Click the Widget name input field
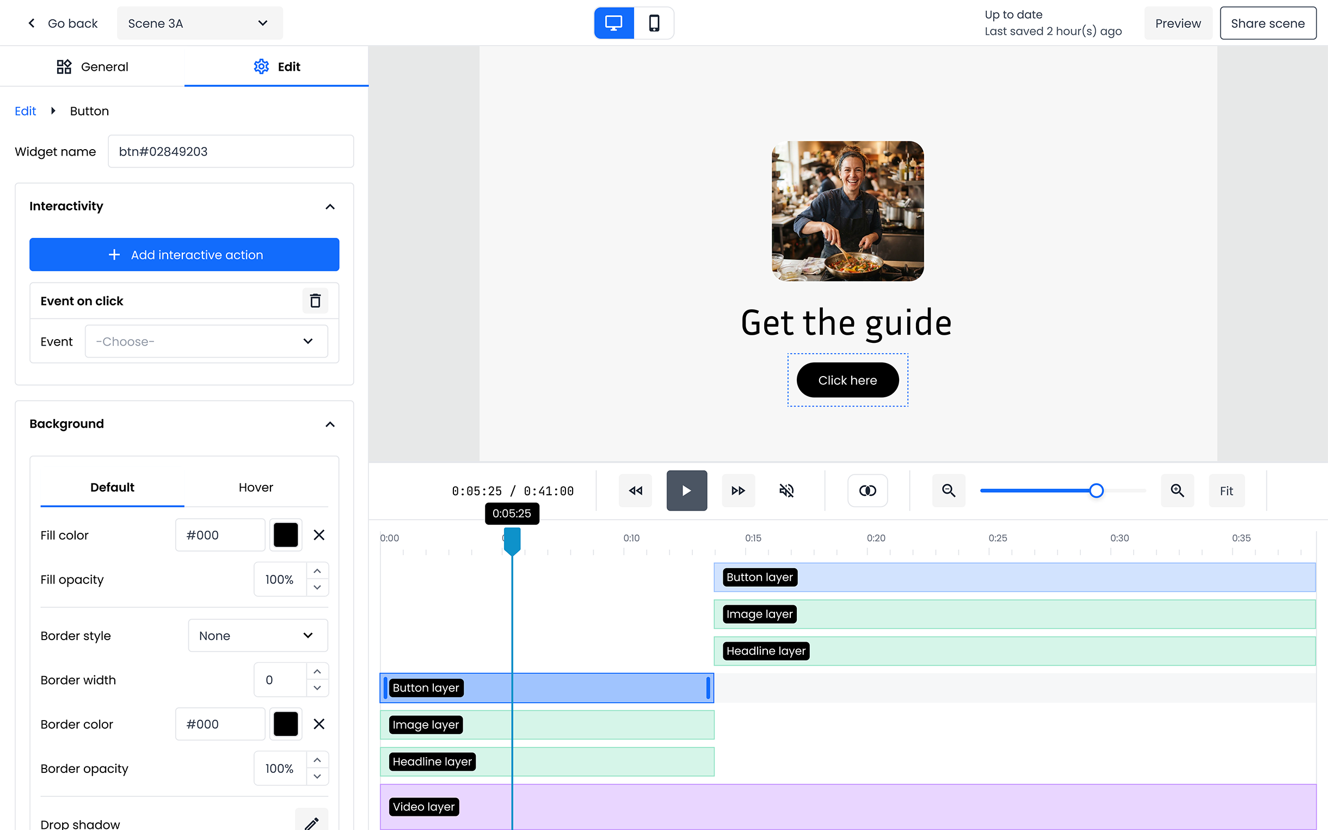This screenshot has width=1328, height=830. click(231, 151)
